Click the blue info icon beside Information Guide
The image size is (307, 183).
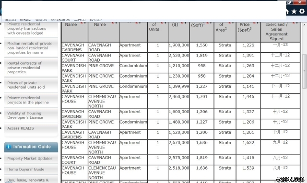9,147
